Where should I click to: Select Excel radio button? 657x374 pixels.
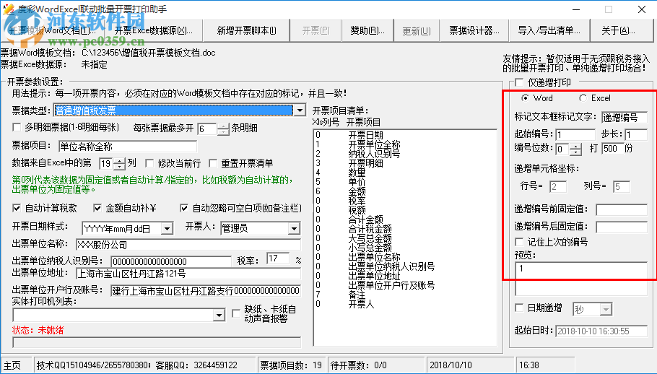point(583,98)
